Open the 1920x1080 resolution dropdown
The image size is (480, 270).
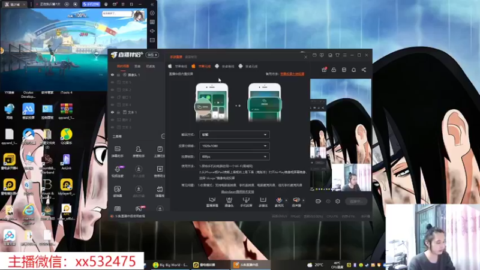click(x=234, y=146)
